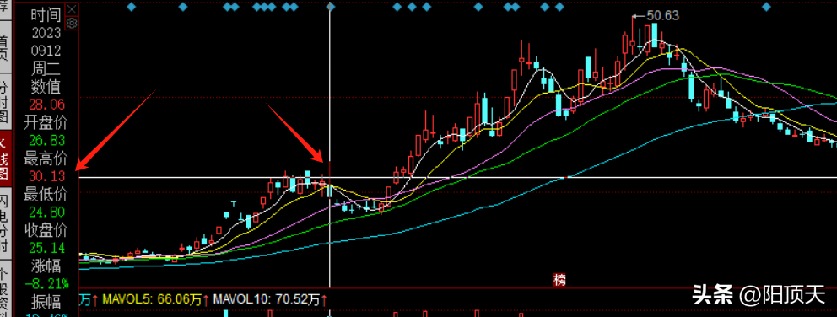Close the data info panel with X

(x=72, y=9)
